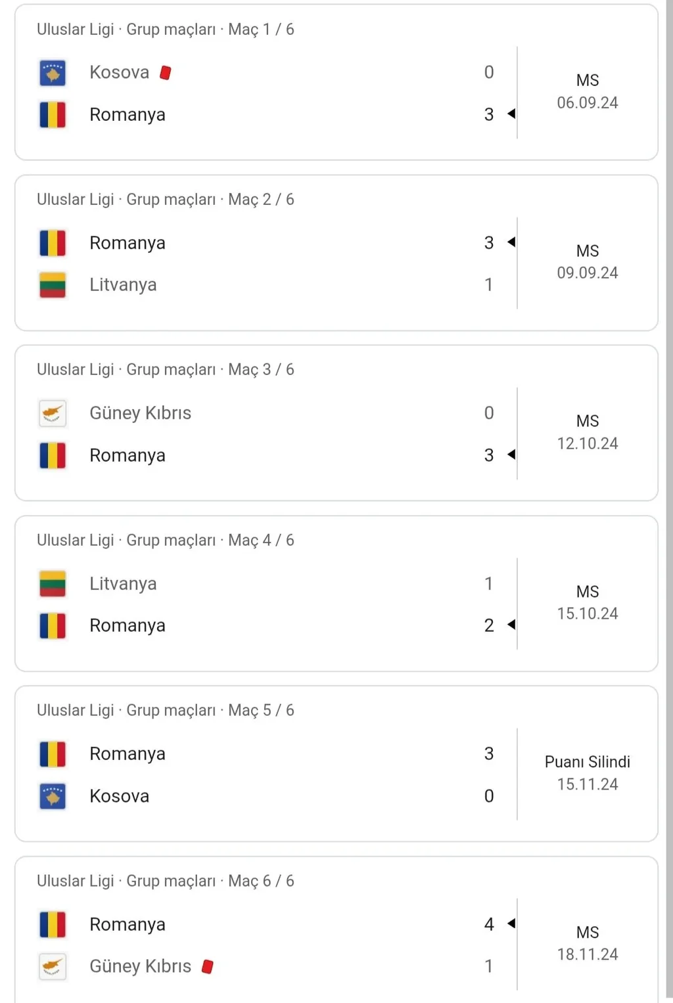Select Litvanya team name in match 4
673x1003 pixels.
click(123, 583)
